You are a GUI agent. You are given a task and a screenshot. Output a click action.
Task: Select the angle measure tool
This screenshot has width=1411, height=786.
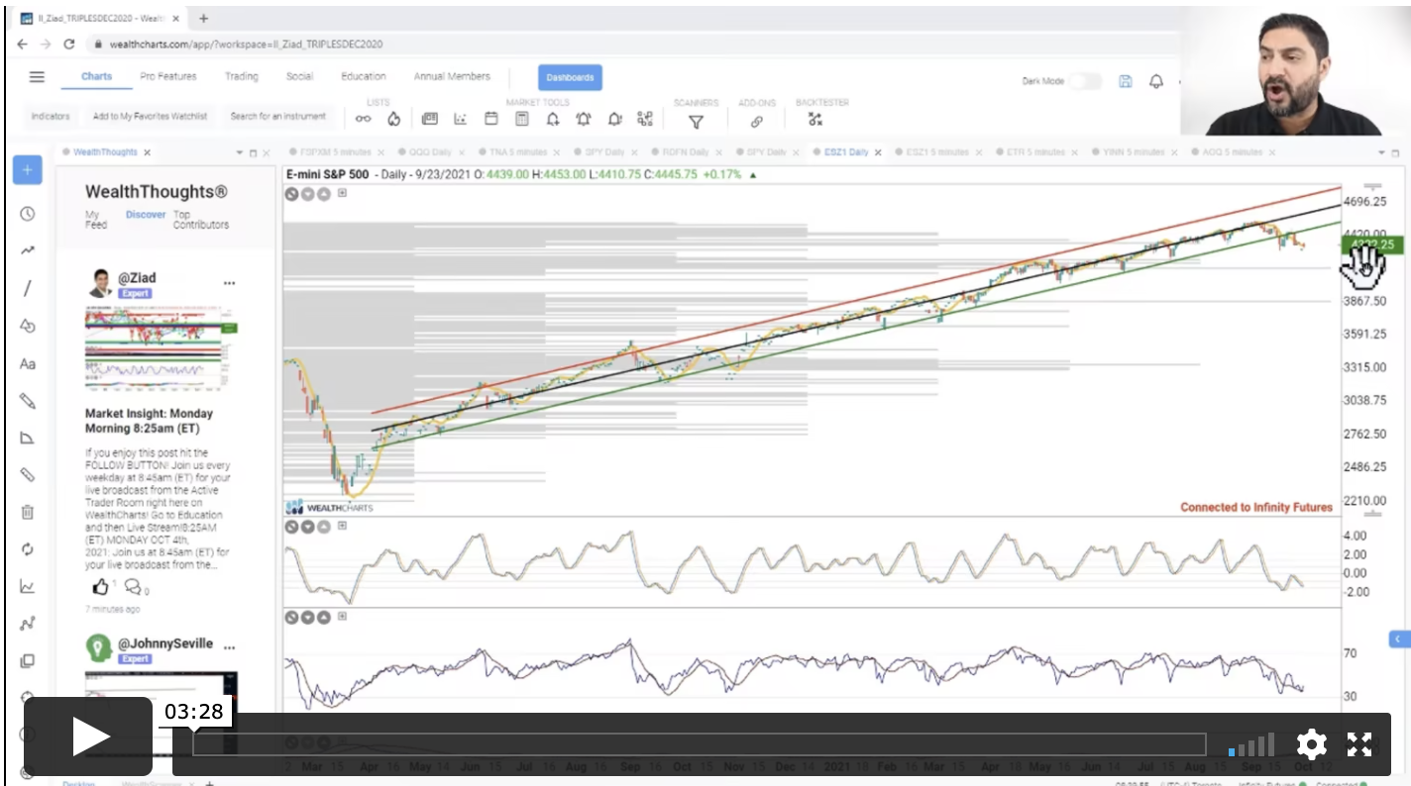[27, 438]
